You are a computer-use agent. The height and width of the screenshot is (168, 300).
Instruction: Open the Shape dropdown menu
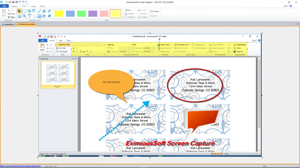point(155,11)
